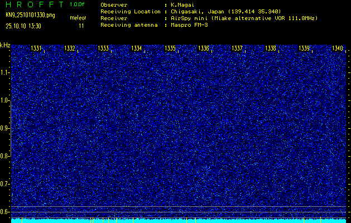The width and height of the screenshot is (351, 223).
Task: Click the cyan signal level bar at bottom
Action: point(179,221)
